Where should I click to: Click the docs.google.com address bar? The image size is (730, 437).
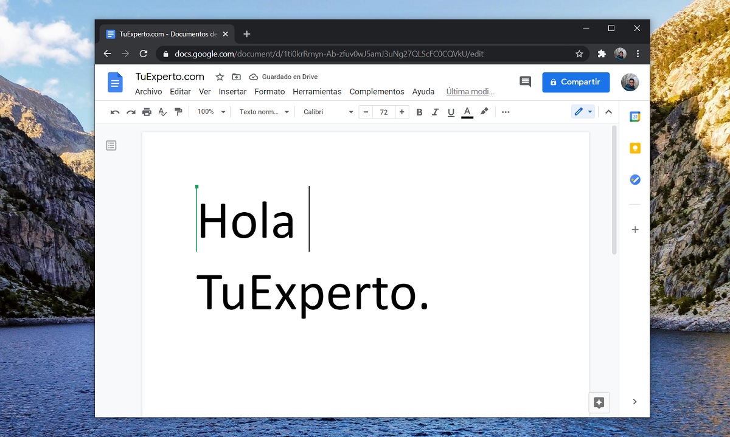tap(372, 53)
